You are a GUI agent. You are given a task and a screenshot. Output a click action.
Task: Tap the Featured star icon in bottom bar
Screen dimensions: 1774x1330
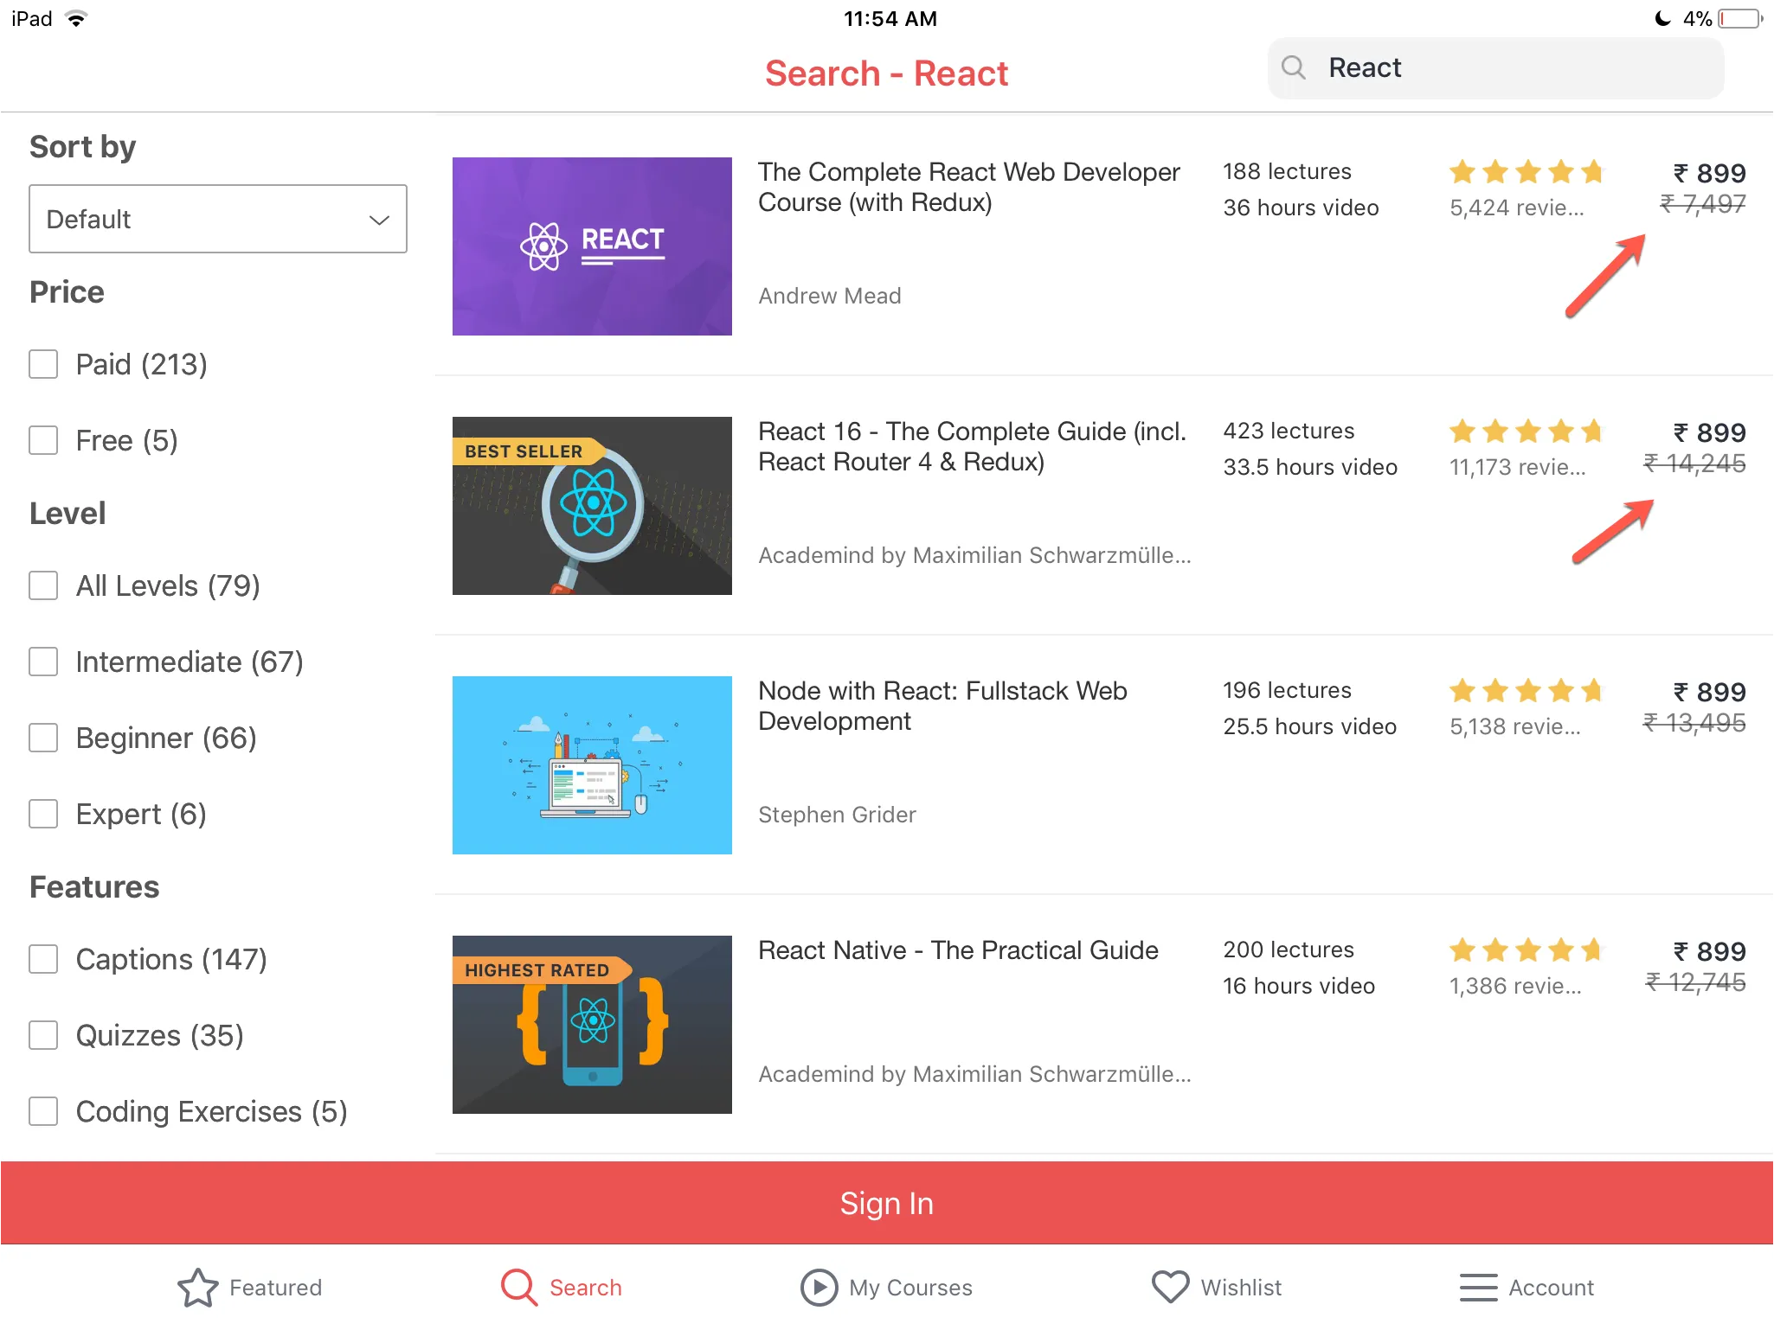point(197,1288)
